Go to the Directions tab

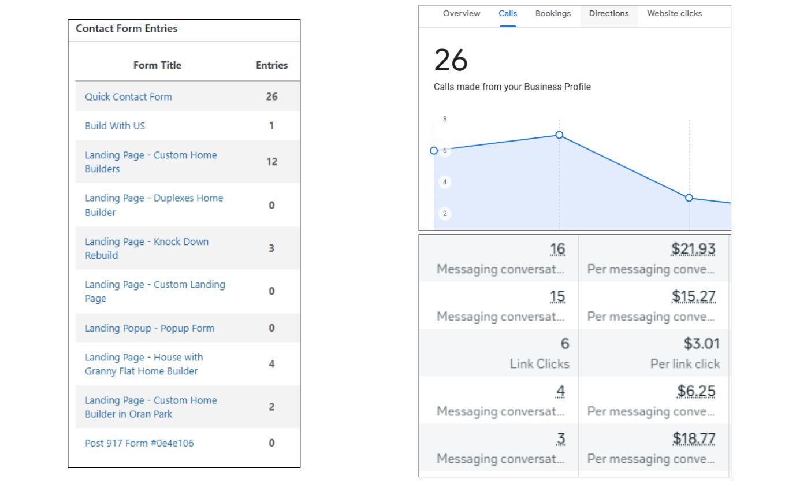609,13
